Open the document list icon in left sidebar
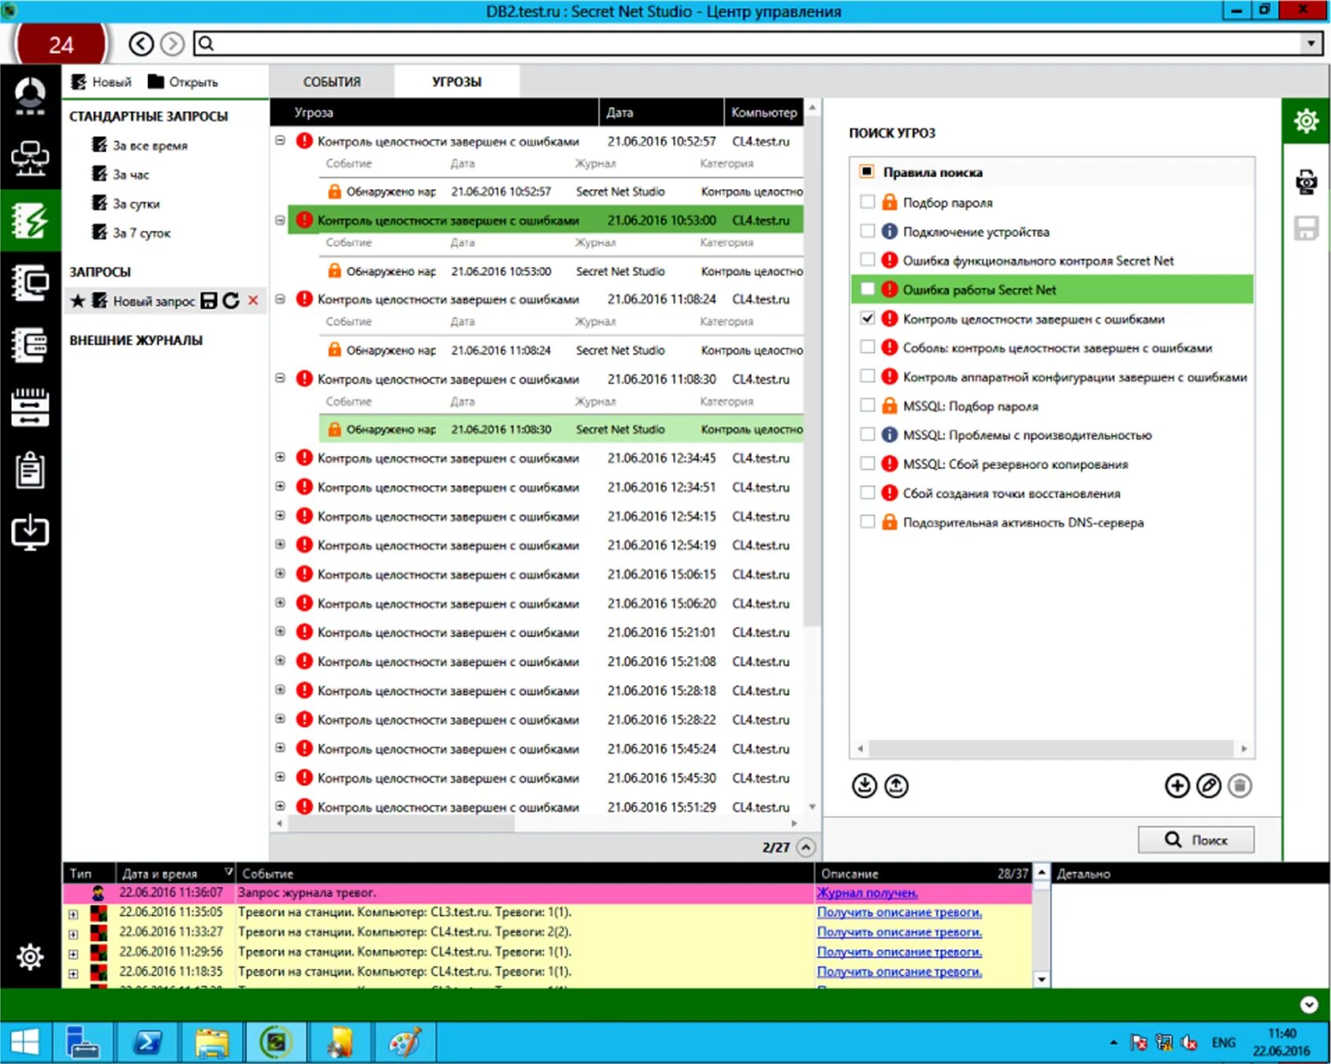1331x1064 pixels. (30, 345)
